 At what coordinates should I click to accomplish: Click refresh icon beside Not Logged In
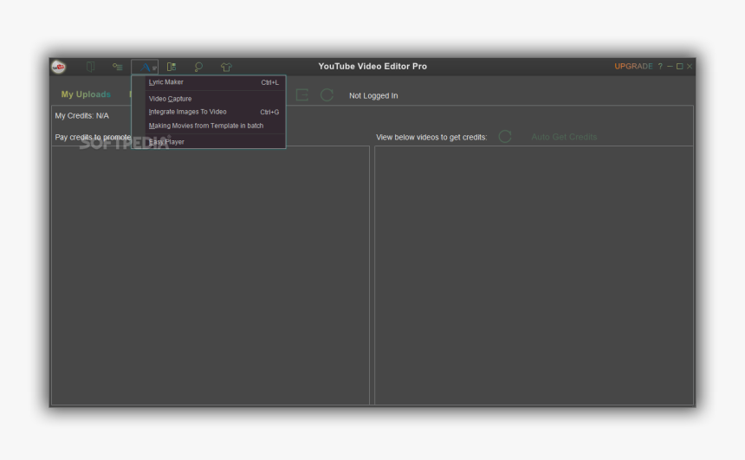(327, 95)
